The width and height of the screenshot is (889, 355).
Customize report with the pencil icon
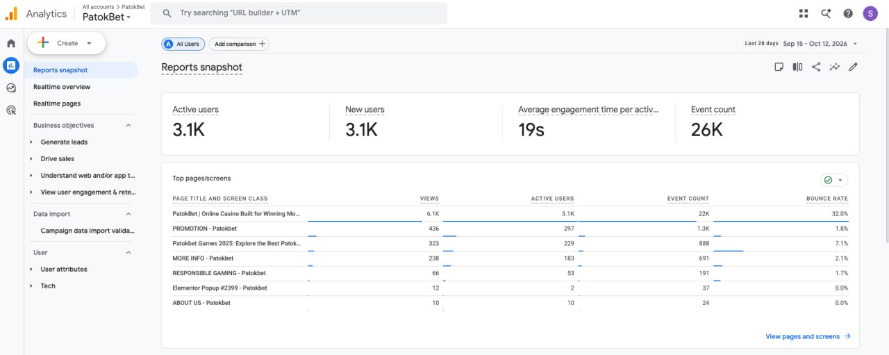click(x=854, y=67)
